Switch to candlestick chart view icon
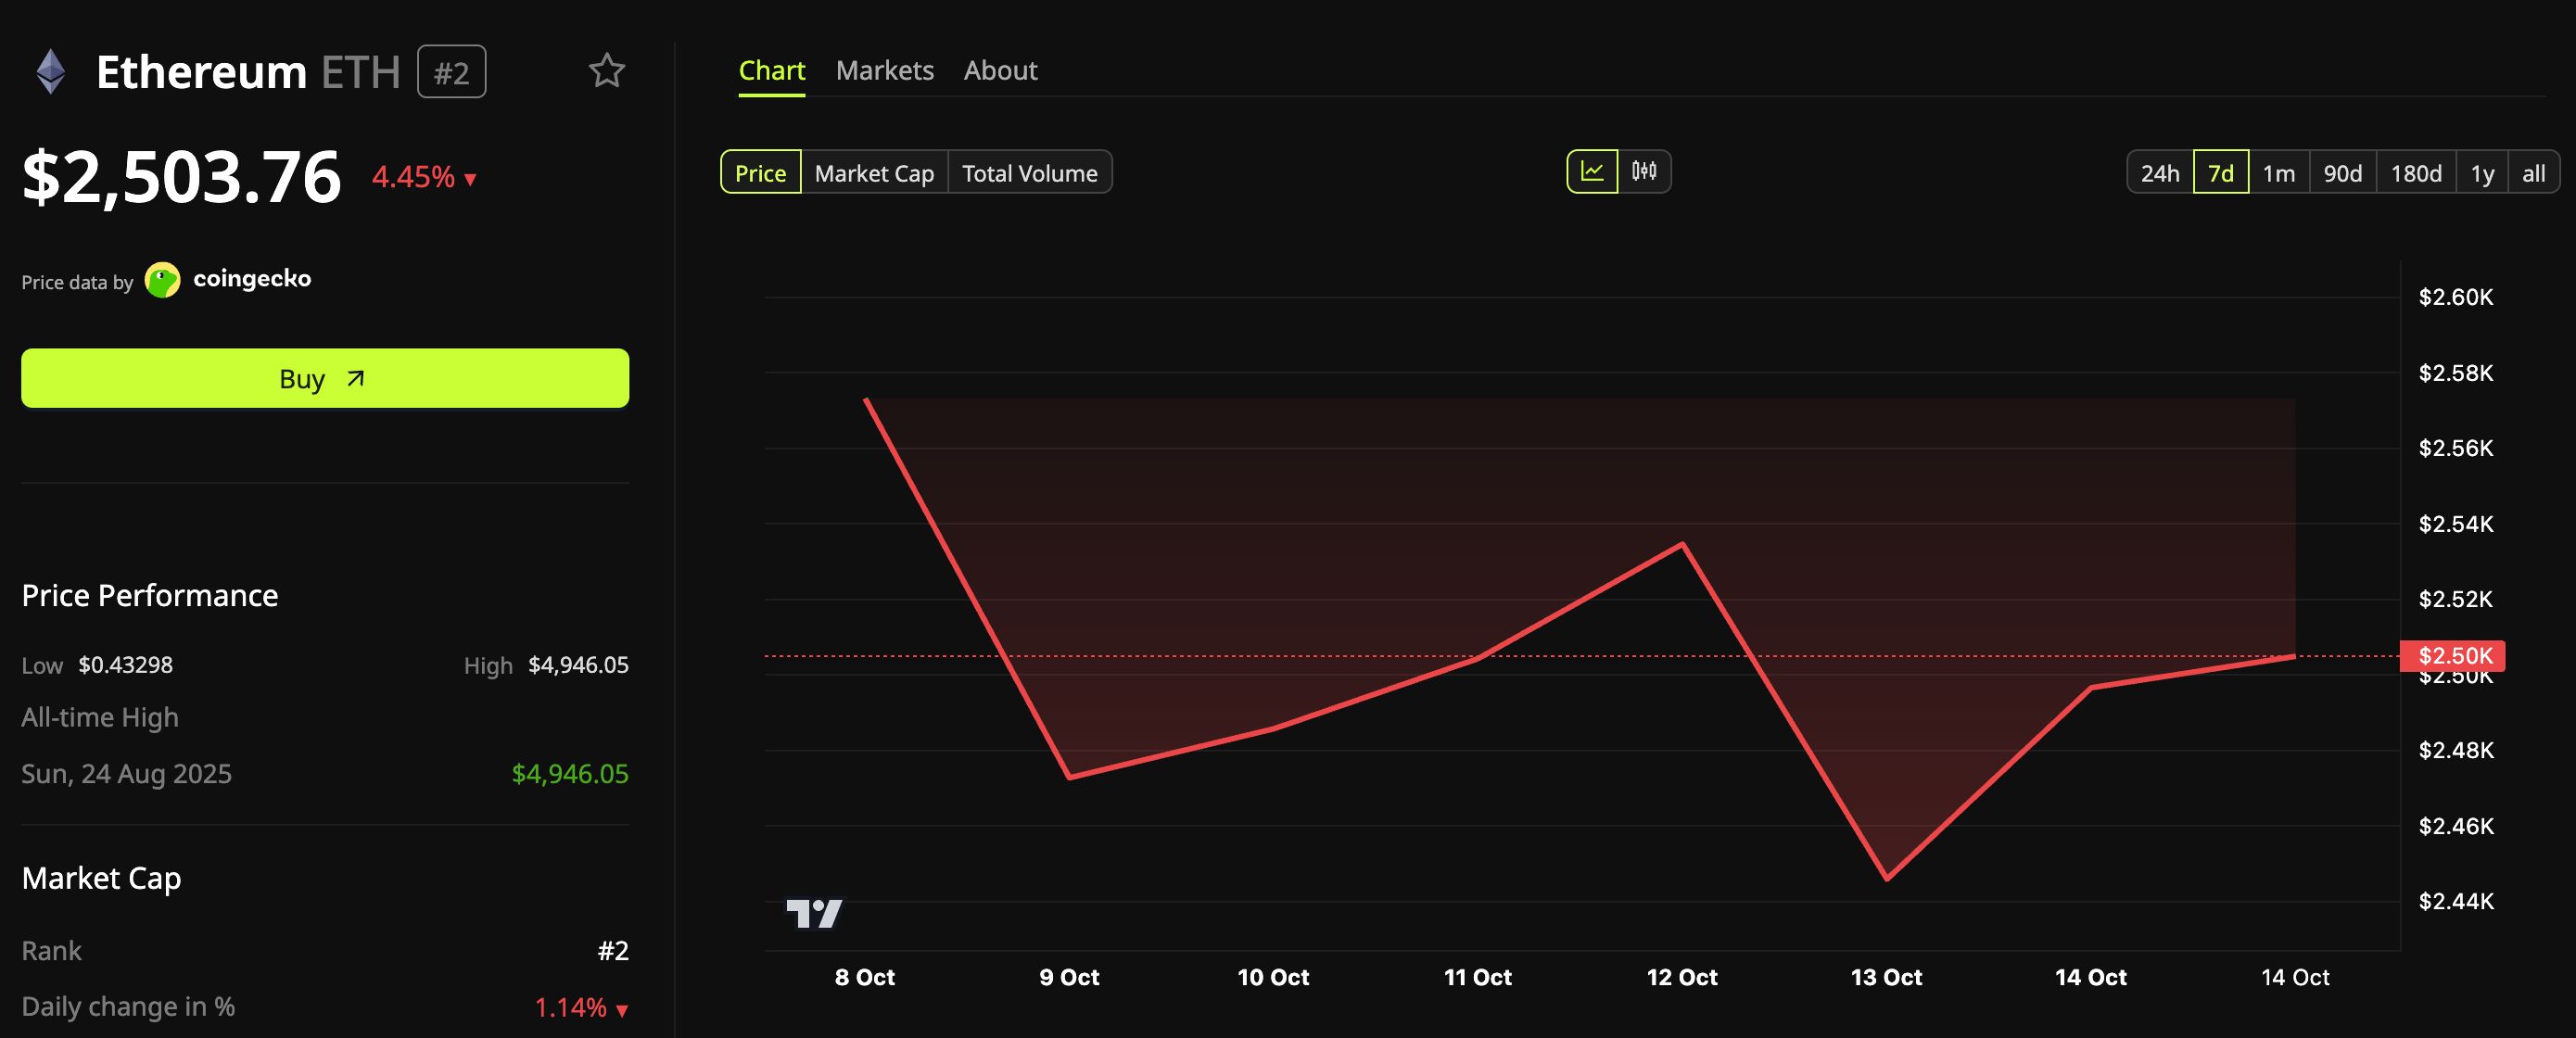This screenshot has height=1038, width=2576. click(x=1644, y=172)
